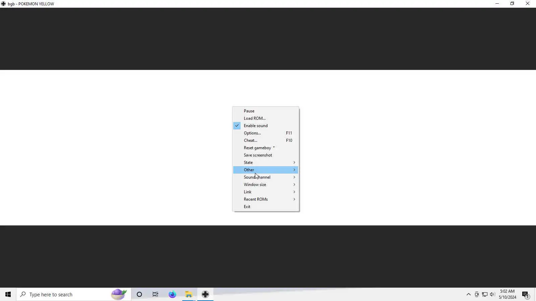Expand the Link submenu
The width and height of the screenshot is (536, 301).
tap(265, 192)
